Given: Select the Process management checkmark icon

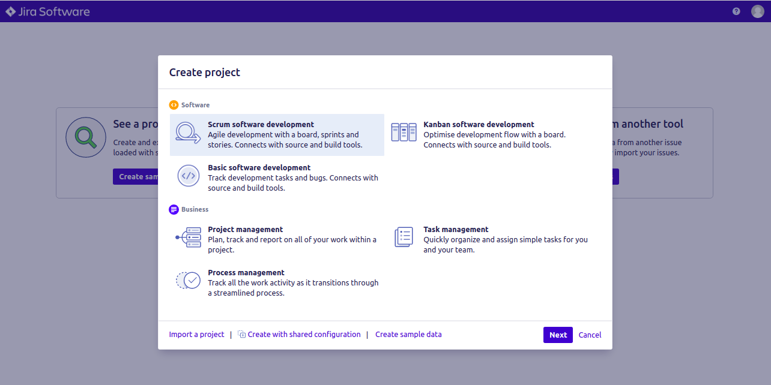Looking at the screenshot, I should 188,280.
